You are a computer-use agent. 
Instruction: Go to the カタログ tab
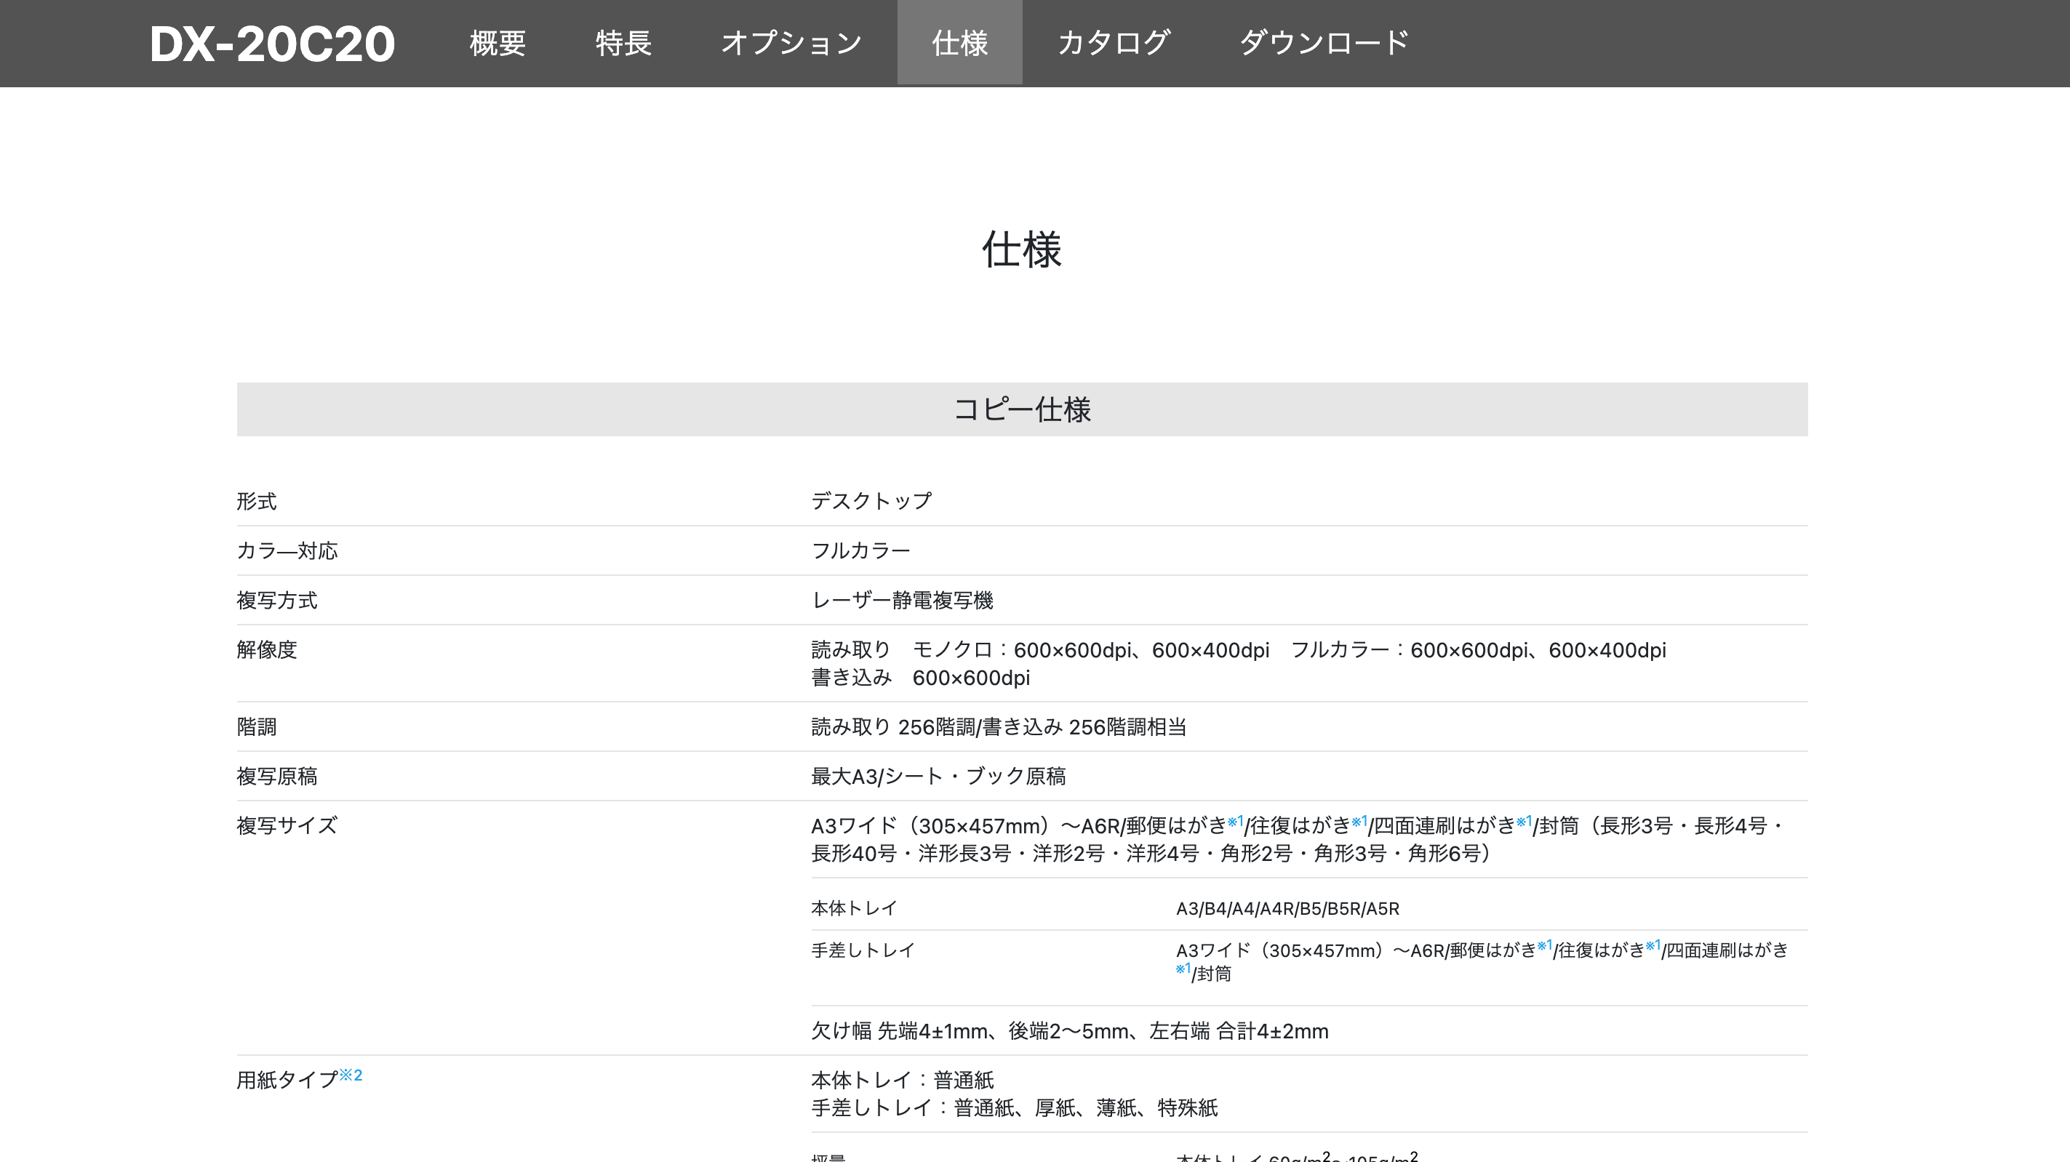point(1114,43)
